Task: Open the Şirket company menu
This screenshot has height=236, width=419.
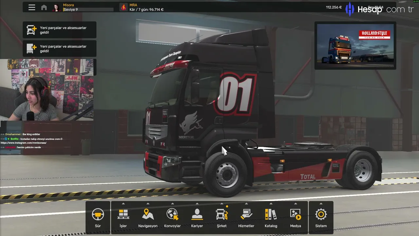Action: [x=222, y=217]
